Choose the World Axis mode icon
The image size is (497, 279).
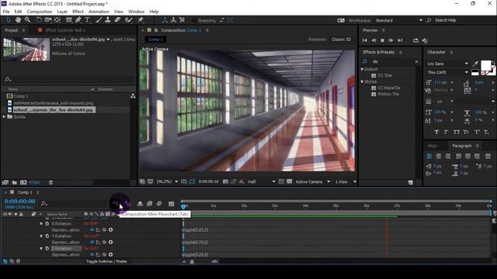(173, 20)
